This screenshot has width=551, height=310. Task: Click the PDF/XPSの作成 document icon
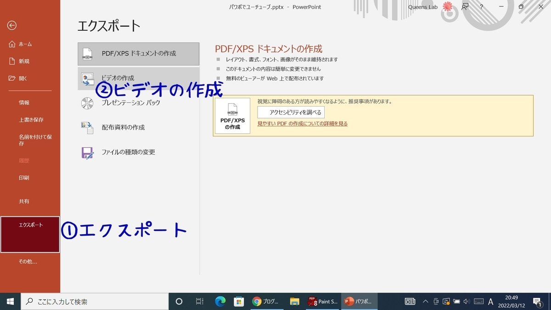(232, 115)
